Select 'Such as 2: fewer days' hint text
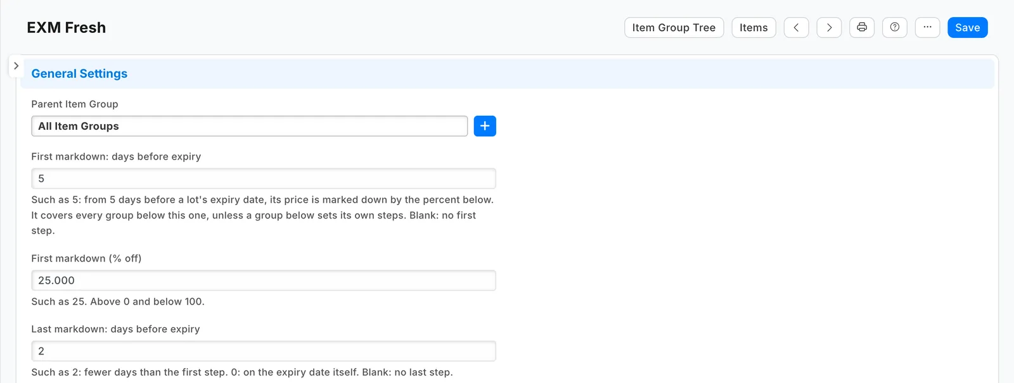The height and width of the screenshot is (383, 1014). pyautogui.click(x=242, y=372)
